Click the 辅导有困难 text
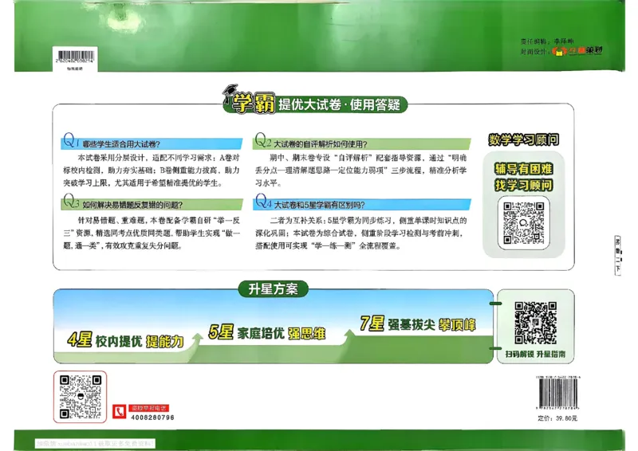The height and width of the screenshot is (451, 638). pyautogui.click(x=524, y=168)
